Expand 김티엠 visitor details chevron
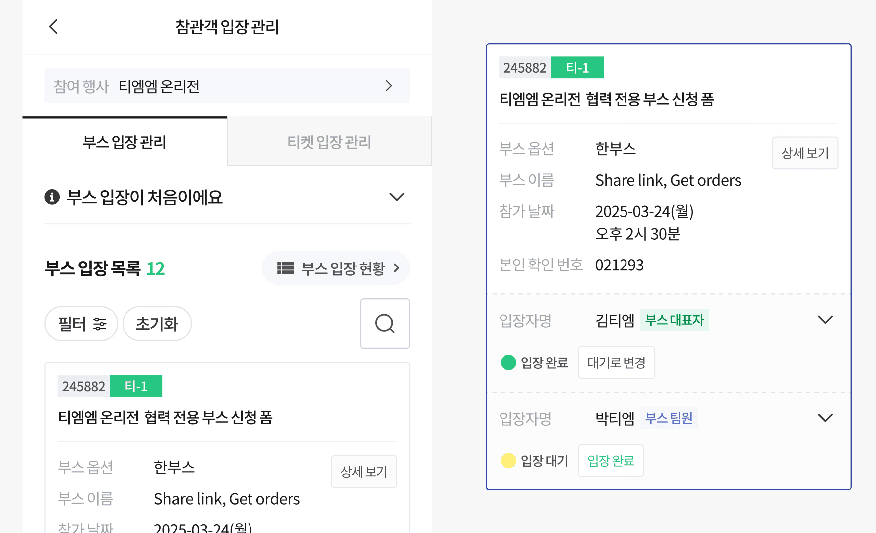Image resolution: width=876 pixels, height=533 pixels. click(x=825, y=320)
